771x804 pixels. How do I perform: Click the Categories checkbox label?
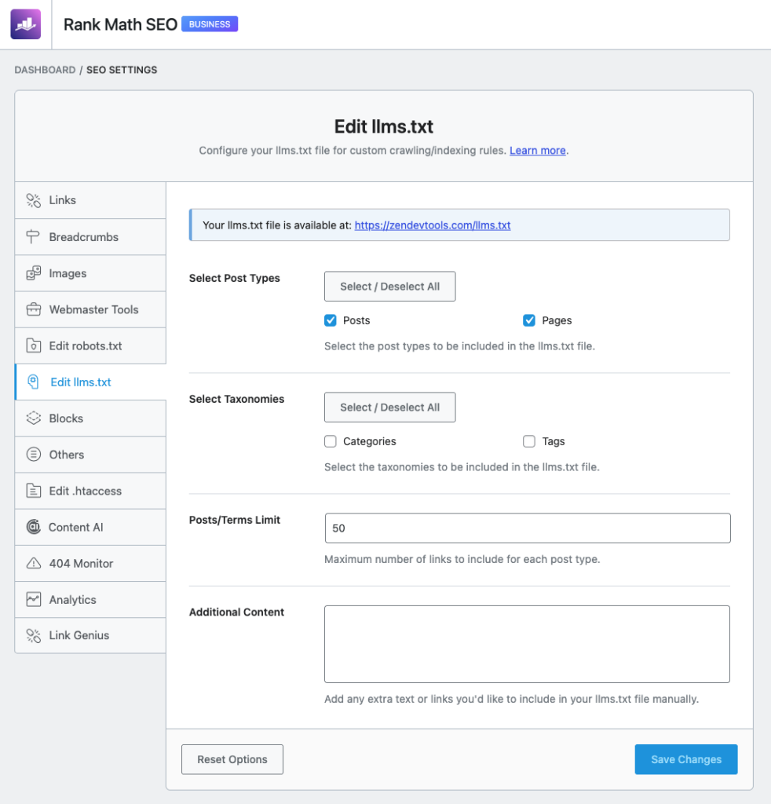point(370,441)
